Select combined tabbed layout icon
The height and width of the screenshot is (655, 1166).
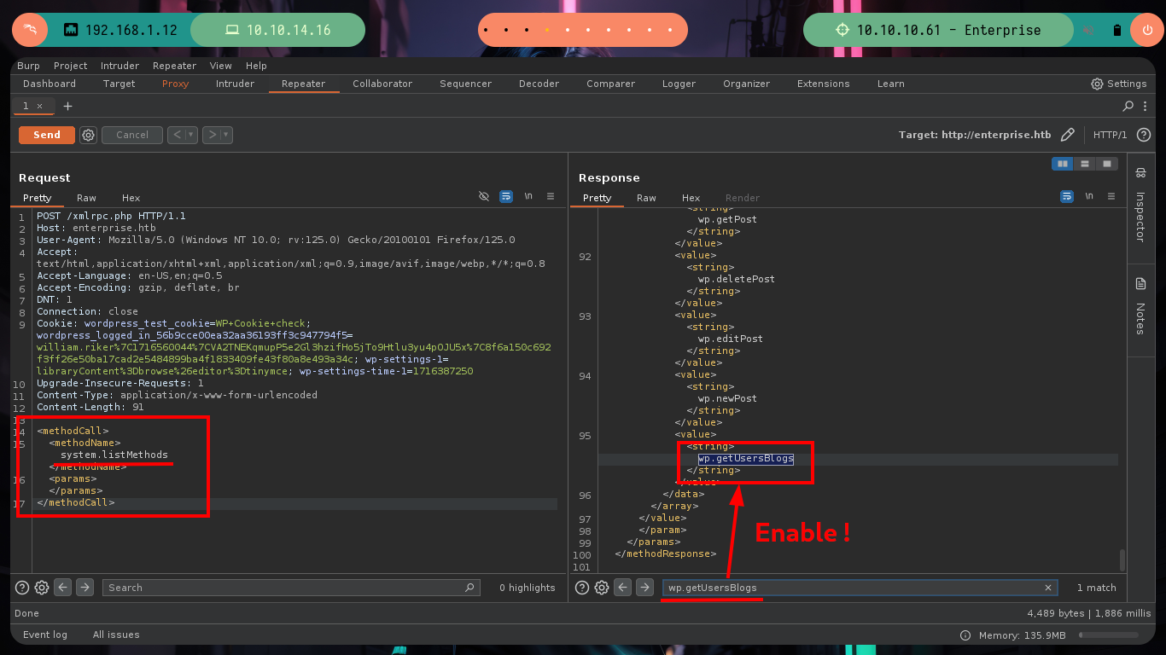pos(1106,164)
